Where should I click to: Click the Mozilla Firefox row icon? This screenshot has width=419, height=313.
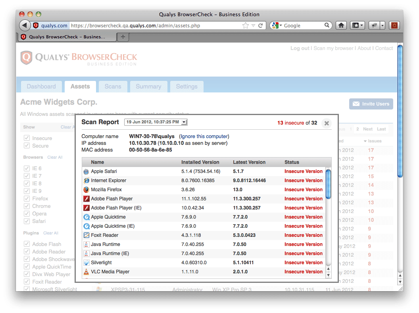86,190
